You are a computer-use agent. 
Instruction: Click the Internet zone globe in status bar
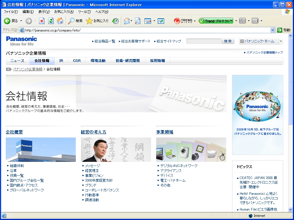pos(250,216)
